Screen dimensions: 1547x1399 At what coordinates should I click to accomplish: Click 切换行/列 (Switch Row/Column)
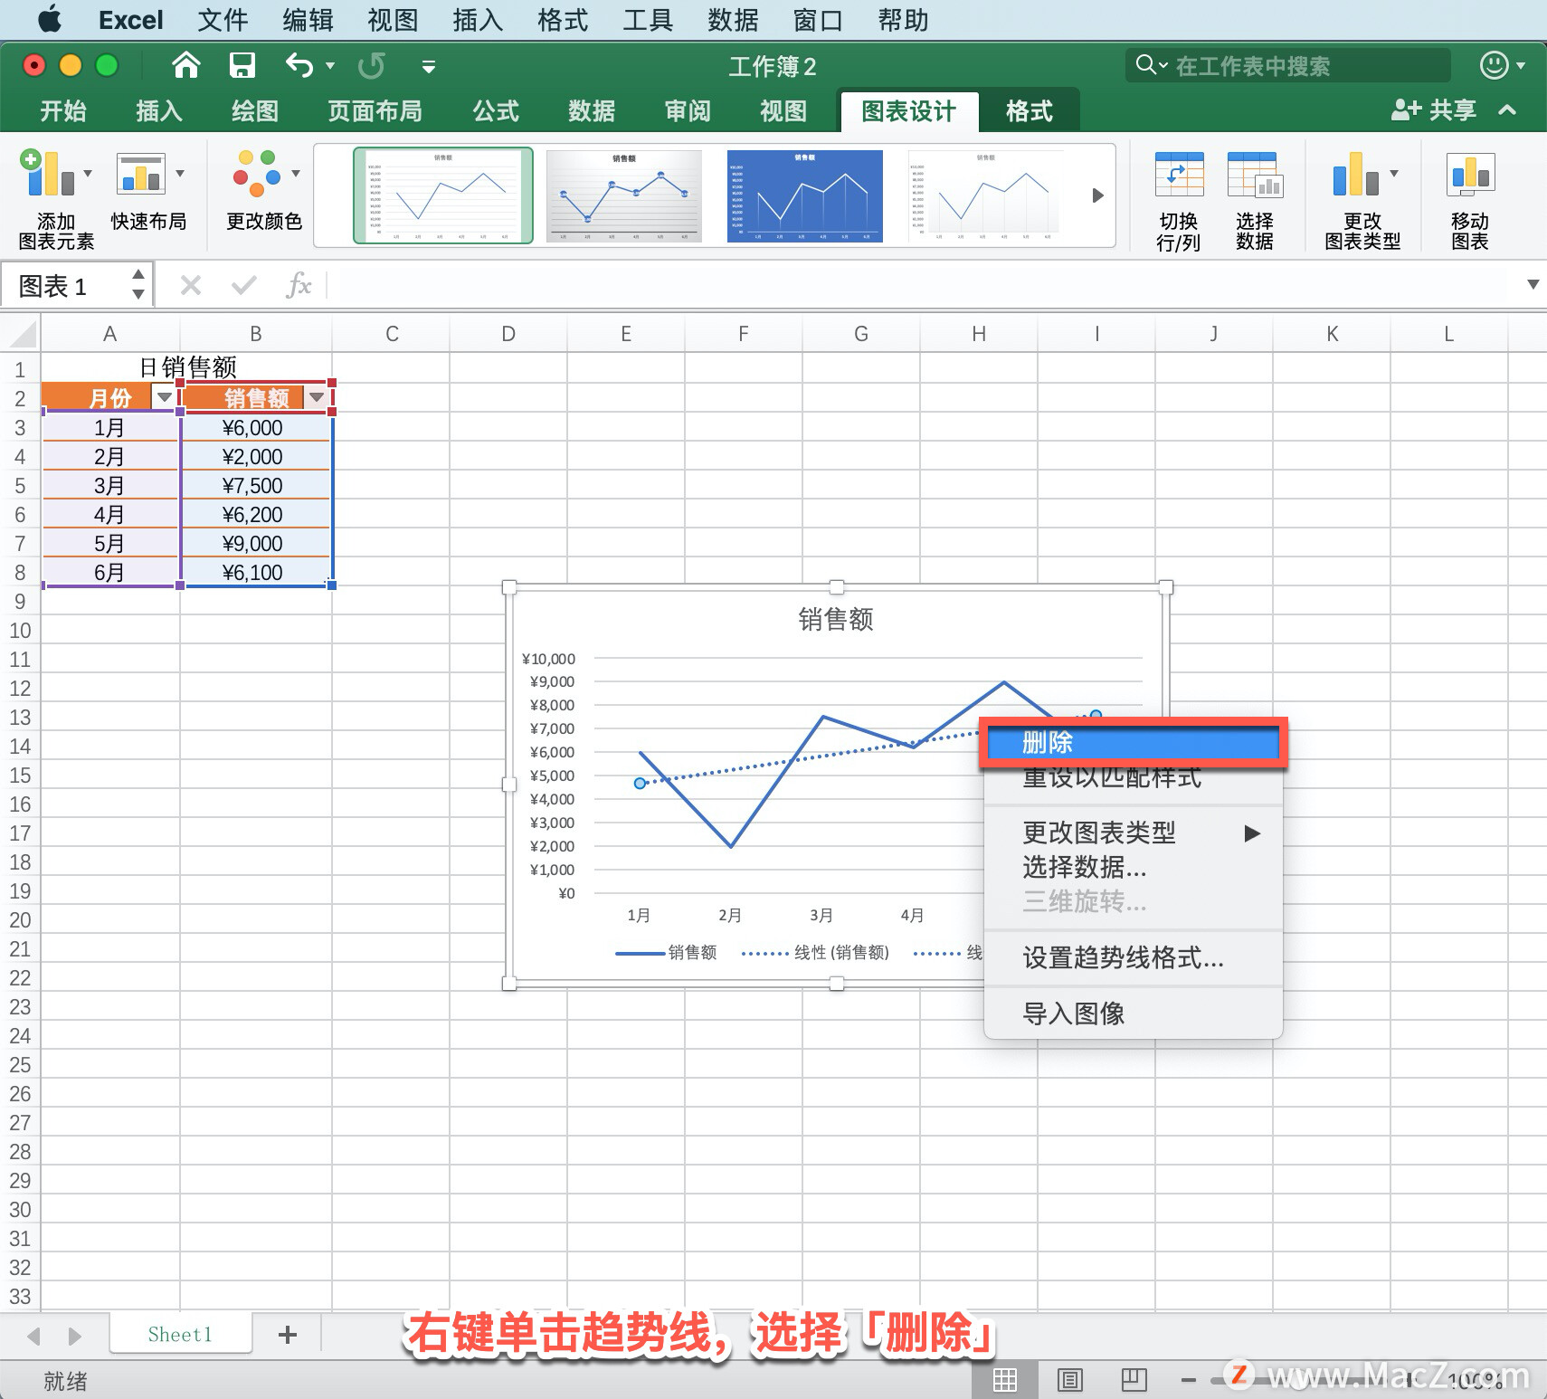click(1179, 201)
